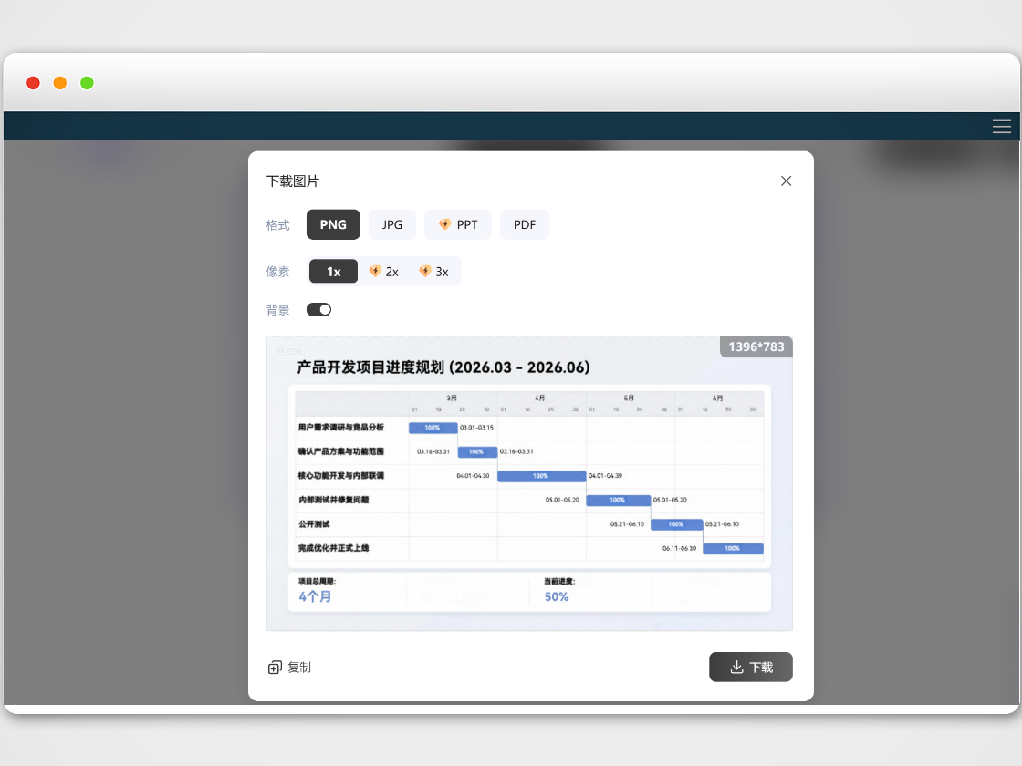The height and width of the screenshot is (766, 1022).
Task: Click the copy icon beside 复制
Action: (275, 668)
